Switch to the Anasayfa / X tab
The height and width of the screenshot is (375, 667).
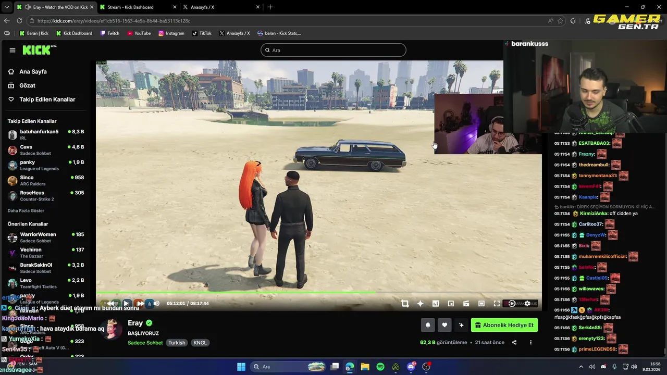pyautogui.click(x=220, y=7)
